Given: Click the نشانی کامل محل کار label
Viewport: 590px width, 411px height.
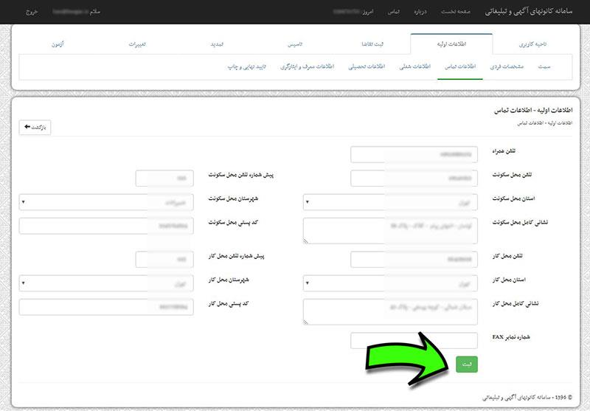Looking at the screenshot, I should 515,303.
